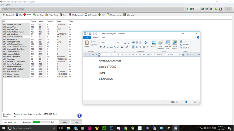Open the text highlight color dropdown

(129, 47)
